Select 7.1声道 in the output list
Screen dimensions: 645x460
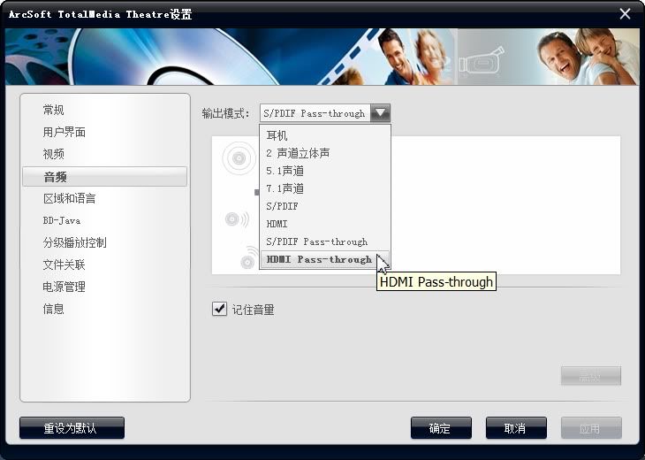click(325, 188)
